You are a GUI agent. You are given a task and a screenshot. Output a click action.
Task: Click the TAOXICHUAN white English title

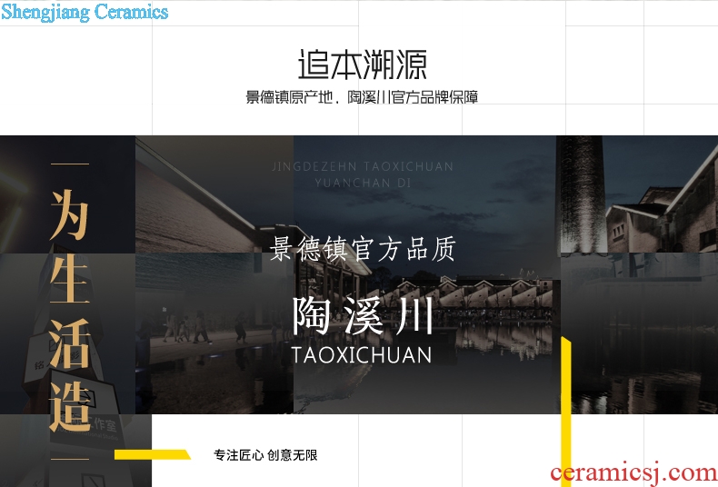(362, 355)
